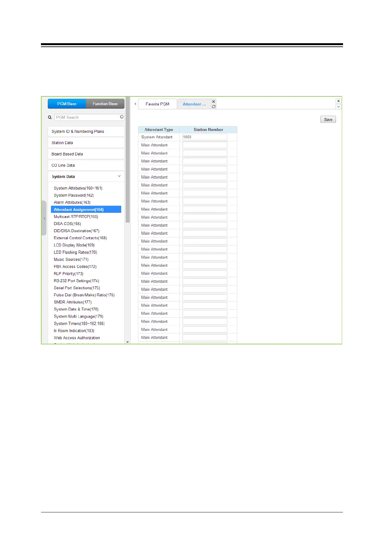Close all tabs using the top-right X box
The width and height of the screenshot is (384, 543).
tap(339, 101)
